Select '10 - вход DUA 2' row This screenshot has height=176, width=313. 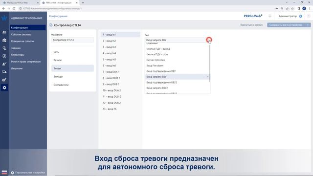[x=120, y=90]
